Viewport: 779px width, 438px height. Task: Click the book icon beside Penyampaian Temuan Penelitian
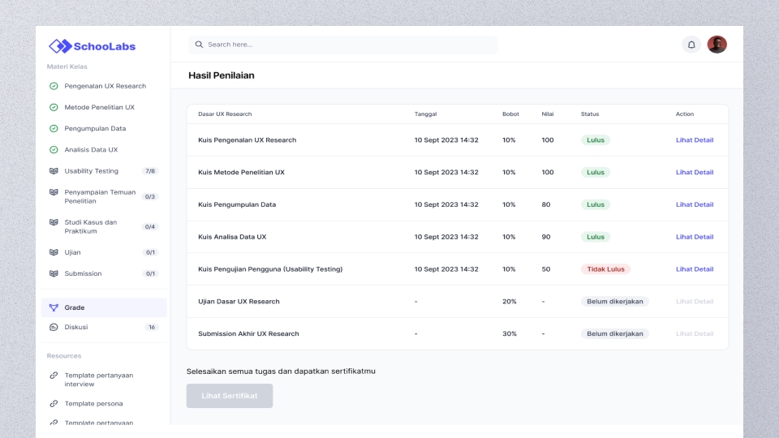pyautogui.click(x=54, y=192)
